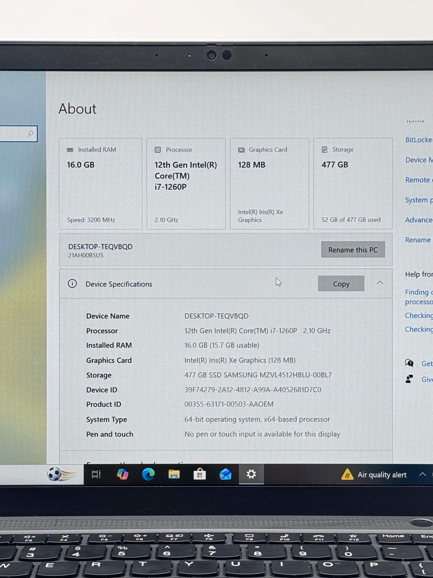433x578 pixels.
Task: Click the '477 GB' storage card value
Action: coord(335,165)
